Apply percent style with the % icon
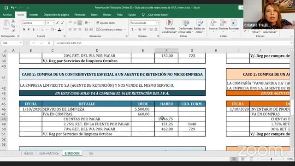 tap(140, 30)
